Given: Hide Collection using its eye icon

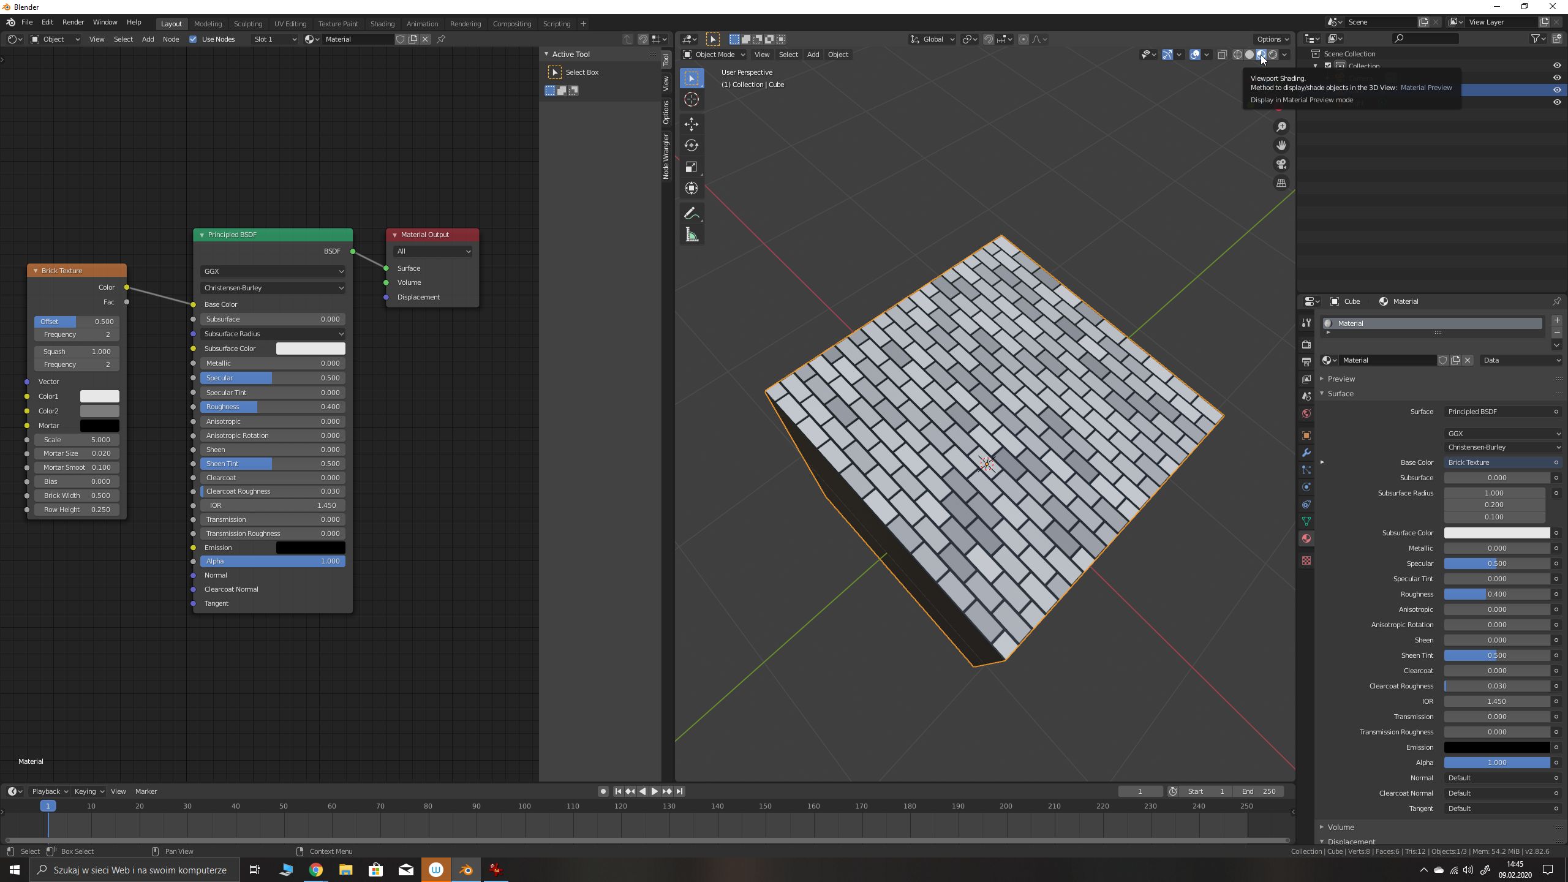Looking at the screenshot, I should pos(1557,66).
